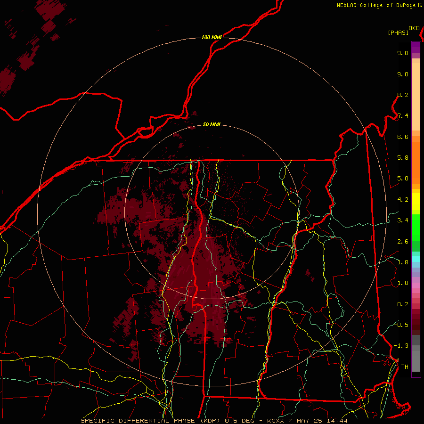Select the 3.4 scale value
The width and height of the screenshot is (424, 424).
[x=403, y=220]
